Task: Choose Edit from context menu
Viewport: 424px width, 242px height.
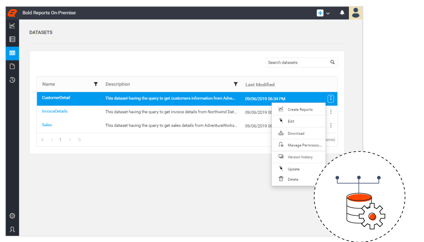Action: (298, 121)
